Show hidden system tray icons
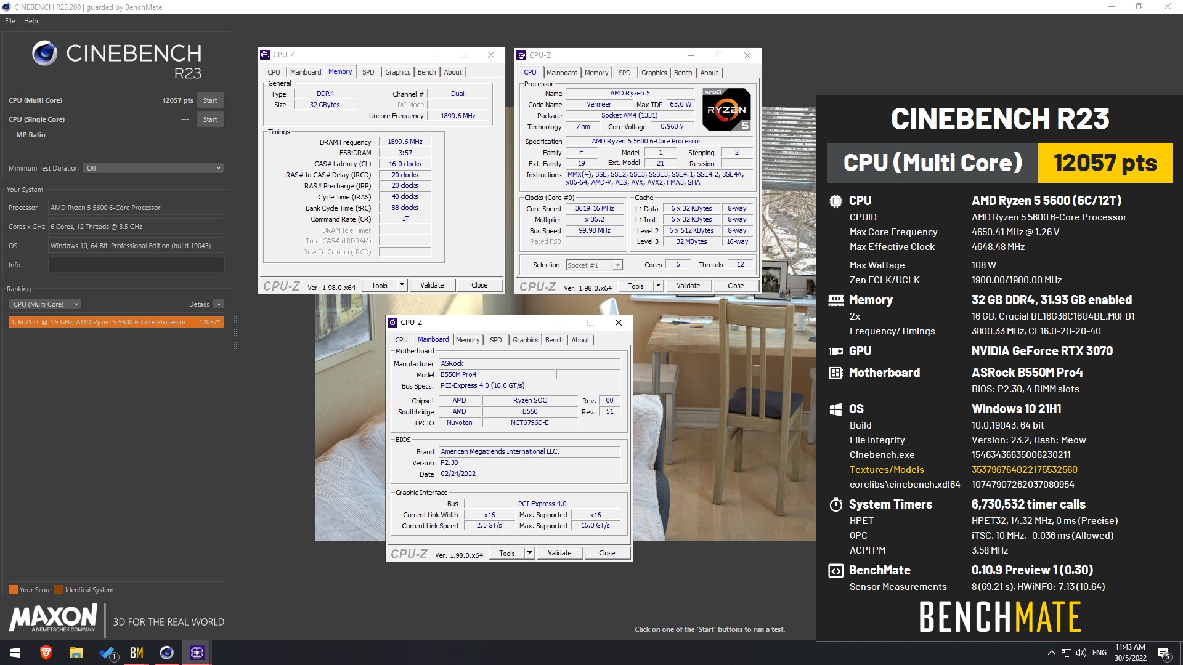1183x665 pixels. (x=1051, y=653)
